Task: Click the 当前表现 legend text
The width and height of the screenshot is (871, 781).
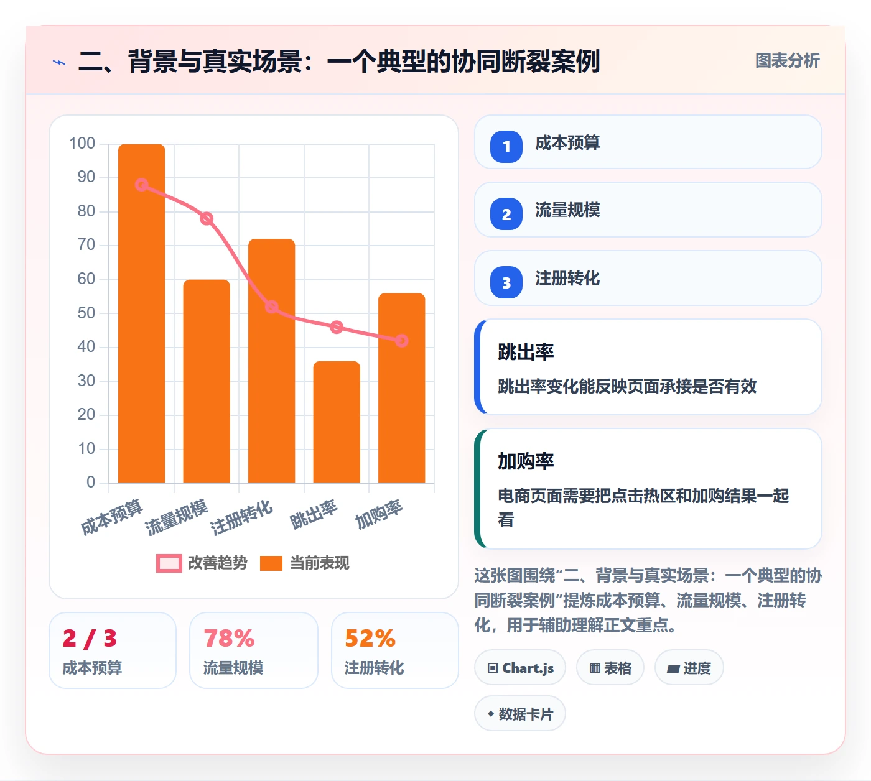Action: (320, 563)
